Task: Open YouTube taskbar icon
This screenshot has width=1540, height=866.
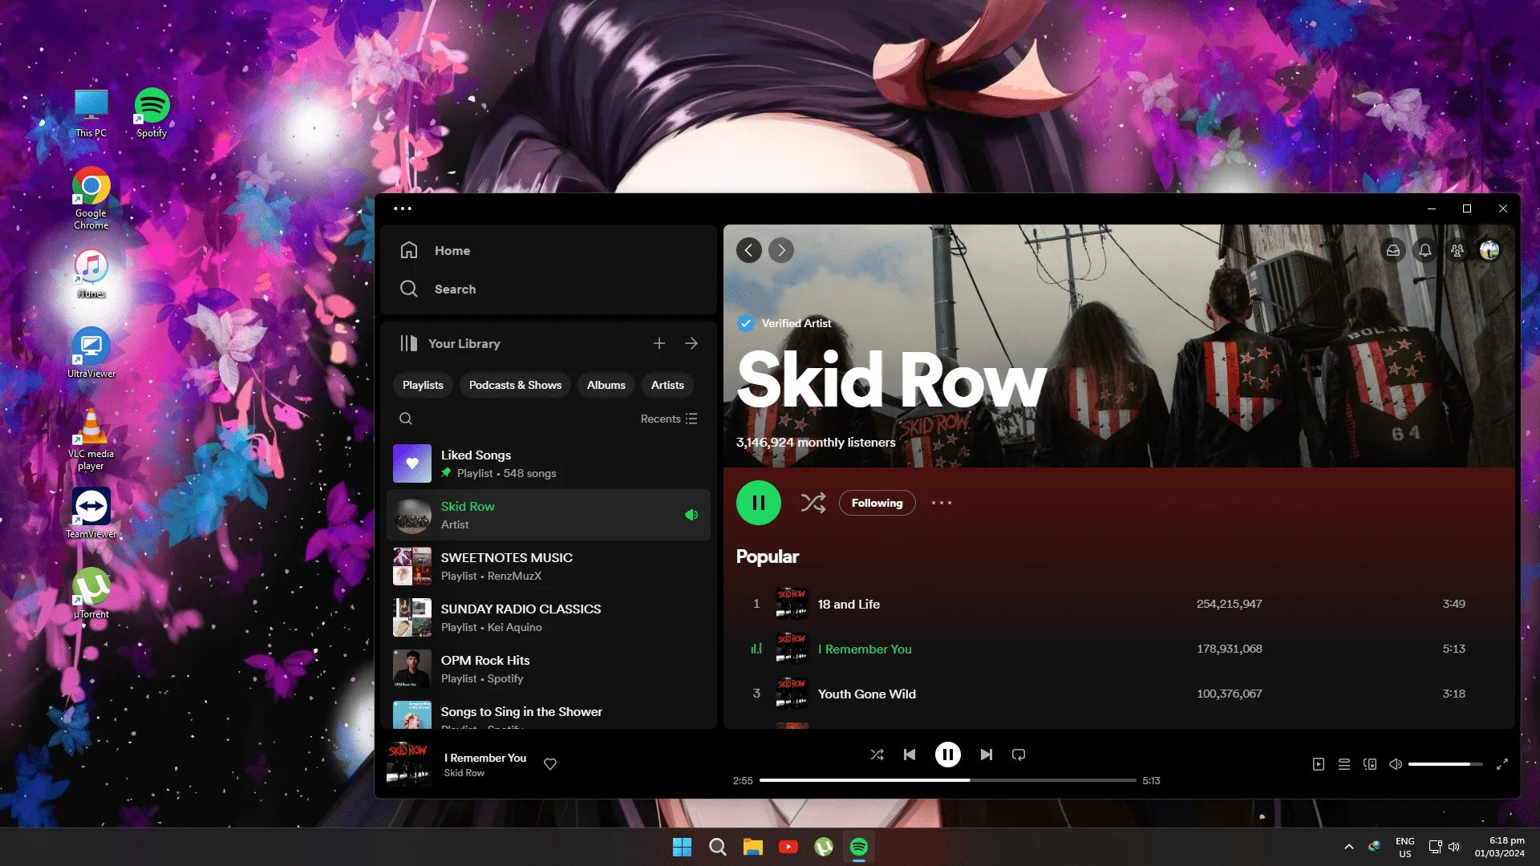Action: click(x=788, y=847)
